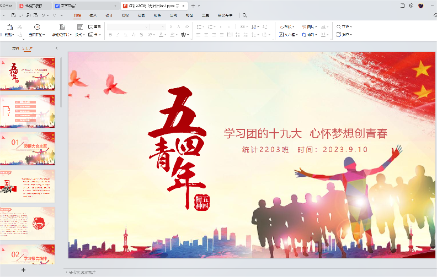Collapse the slide thumbnail panel with the chevron
Screen dimensions: 437x277
(x=56, y=48)
